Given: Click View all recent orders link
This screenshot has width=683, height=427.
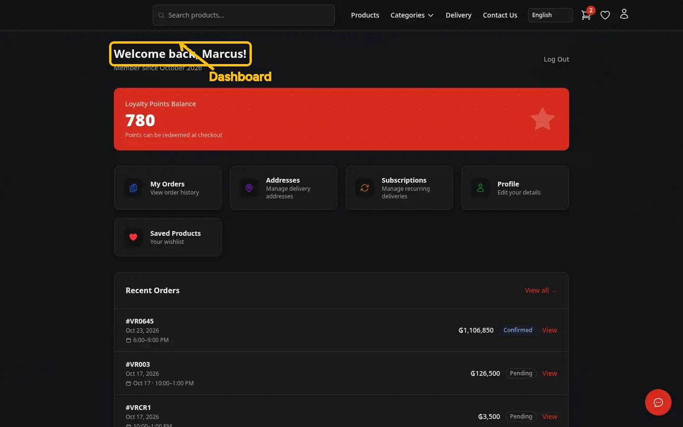Looking at the screenshot, I should (x=541, y=290).
